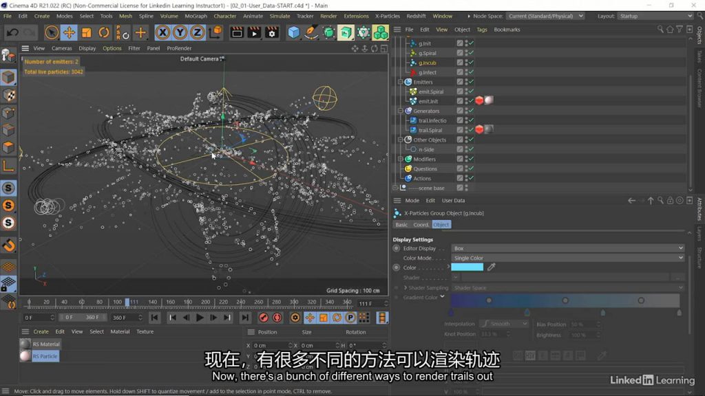The image size is (705, 396).
Task: Click material tag on trail.Spiral
Action: point(489,129)
